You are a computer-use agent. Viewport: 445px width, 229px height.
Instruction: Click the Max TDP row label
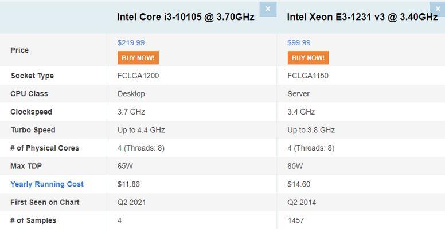[26, 166]
